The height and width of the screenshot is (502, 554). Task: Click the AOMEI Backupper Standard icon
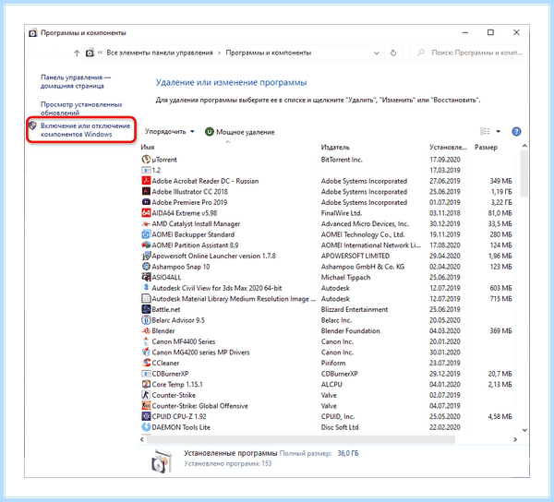(x=146, y=234)
